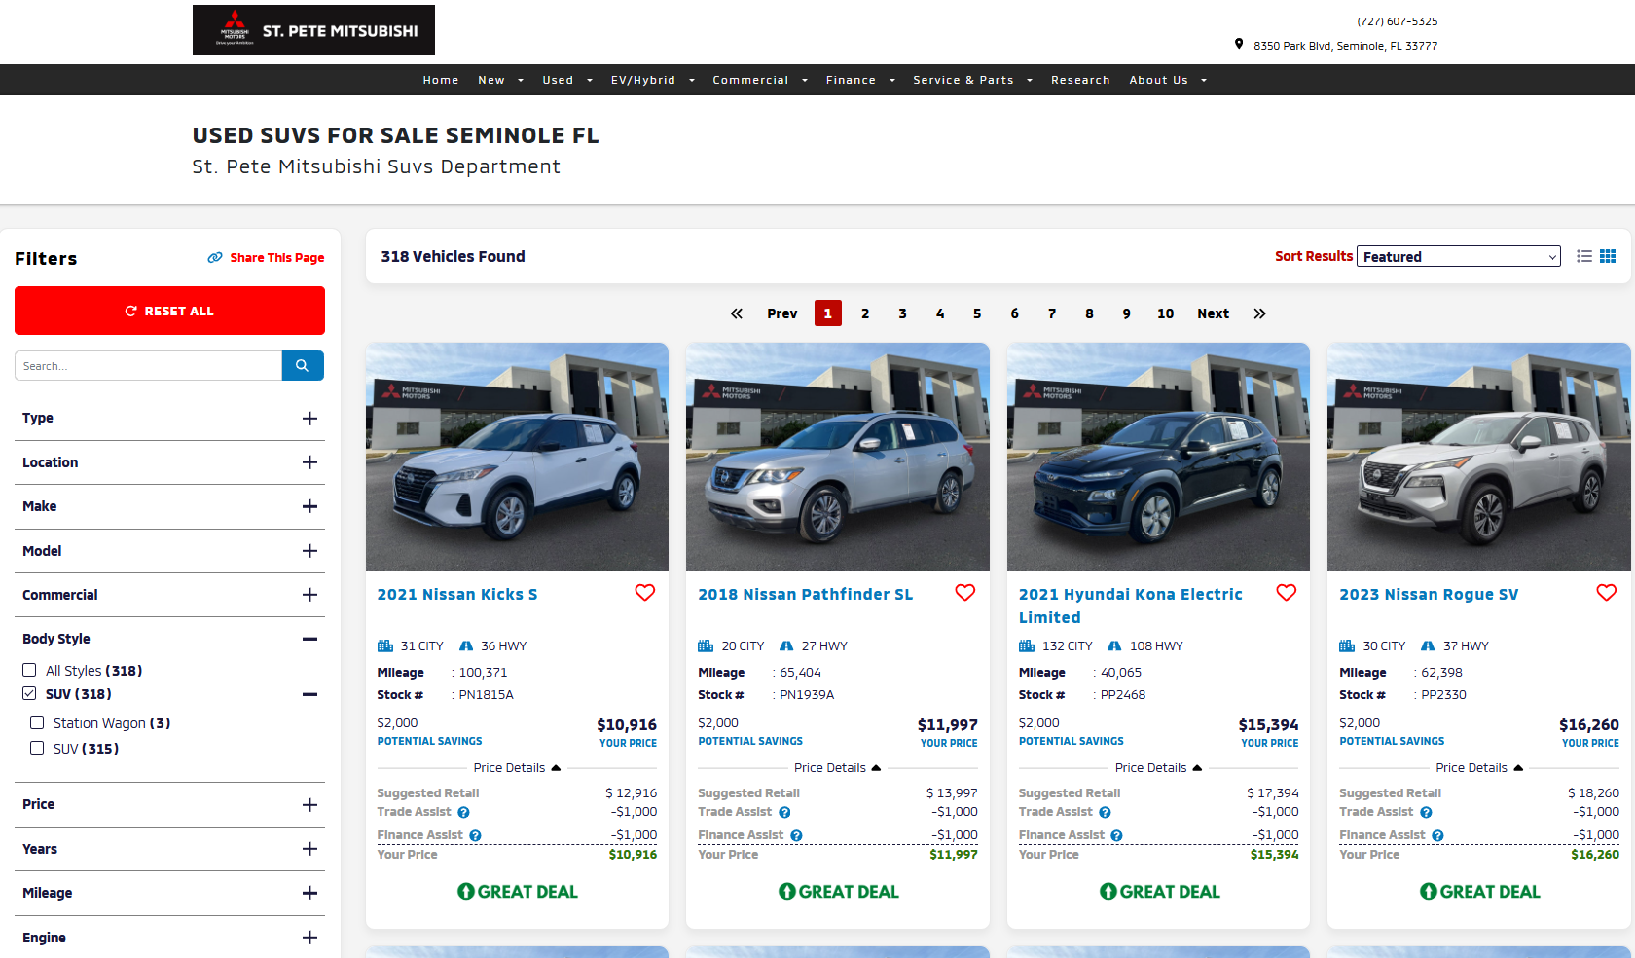
Task: Open the New menu in navigation bar
Action: 500,80
